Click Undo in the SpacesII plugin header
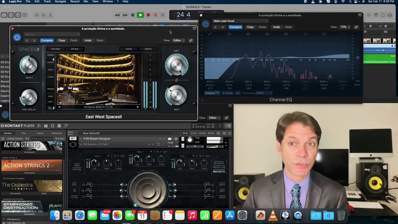 (x=88, y=40)
